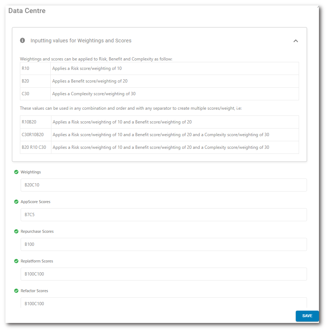Screen dimensions: 328x332
Task: Click into the Replatform Scores field
Action: pos(164,274)
